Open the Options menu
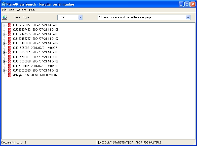This screenshot has width=197, height=146. click(x=22, y=10)
